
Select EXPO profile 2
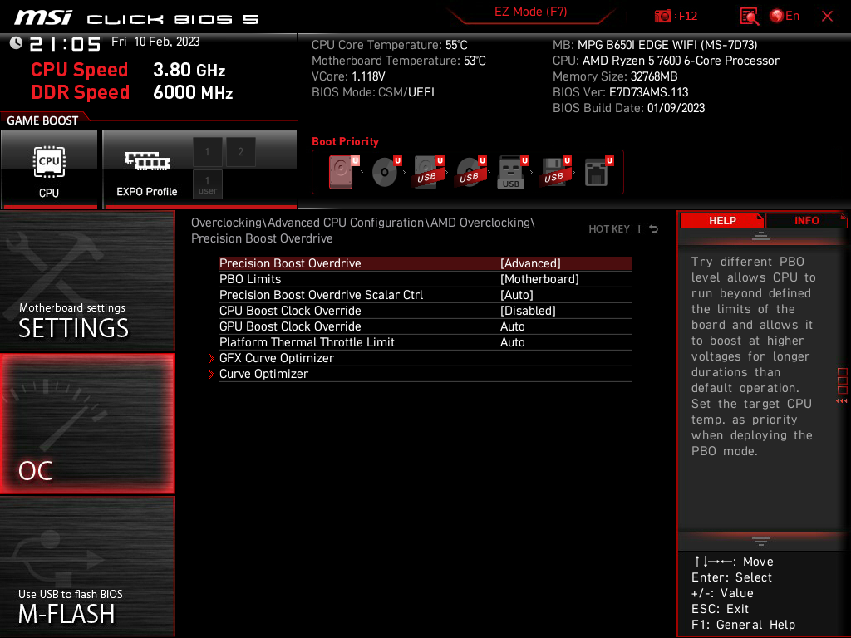click(240, 152)
